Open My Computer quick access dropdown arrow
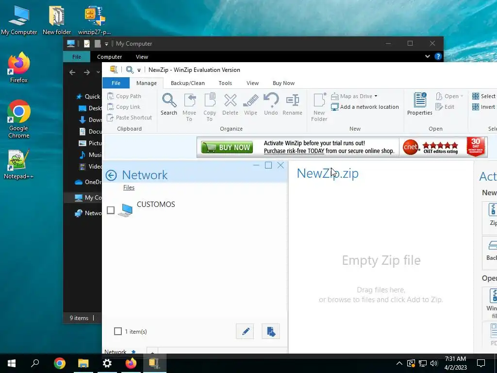 (x=106, y=44)
